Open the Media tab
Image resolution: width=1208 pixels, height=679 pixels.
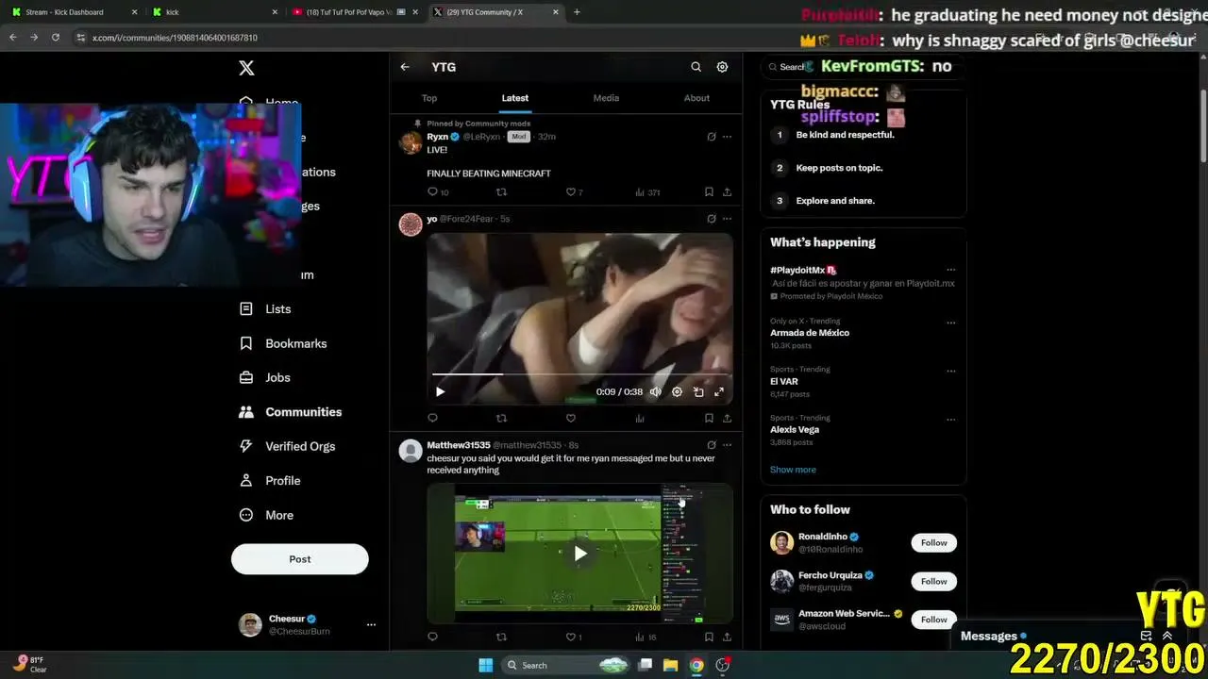(606, 98)
